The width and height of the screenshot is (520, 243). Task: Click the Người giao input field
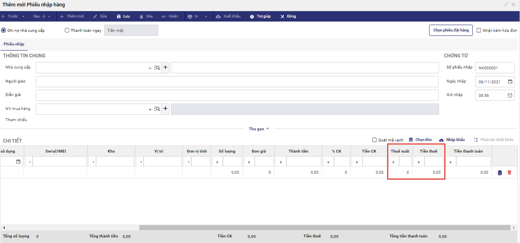(237, 81)
